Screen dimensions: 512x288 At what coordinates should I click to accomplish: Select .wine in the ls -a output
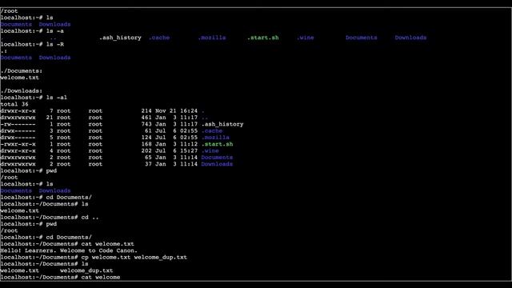coord(306,38)
